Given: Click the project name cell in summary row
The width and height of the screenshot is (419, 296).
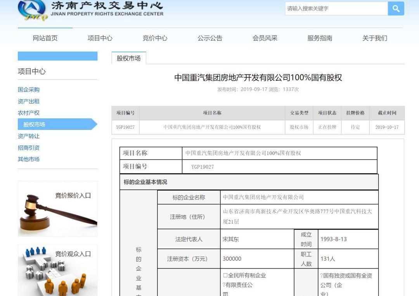Looking at the screenshot, I should pyautogui.click(x=212, y=127).
